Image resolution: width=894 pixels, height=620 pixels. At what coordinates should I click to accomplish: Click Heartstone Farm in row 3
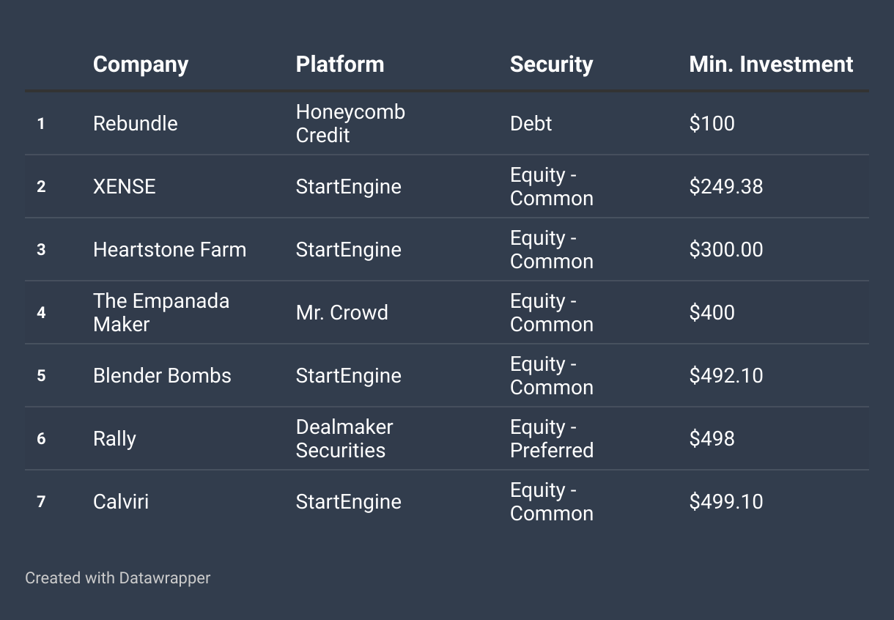pyautogui.click(x=169, y=249)
